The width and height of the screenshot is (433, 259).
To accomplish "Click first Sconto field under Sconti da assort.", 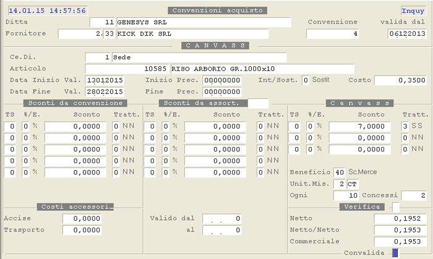I will [215, 126].
